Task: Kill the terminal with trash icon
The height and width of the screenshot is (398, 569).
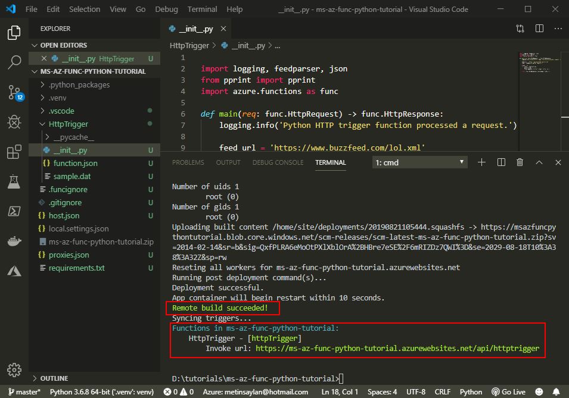Action: click(x=520, y=162)
